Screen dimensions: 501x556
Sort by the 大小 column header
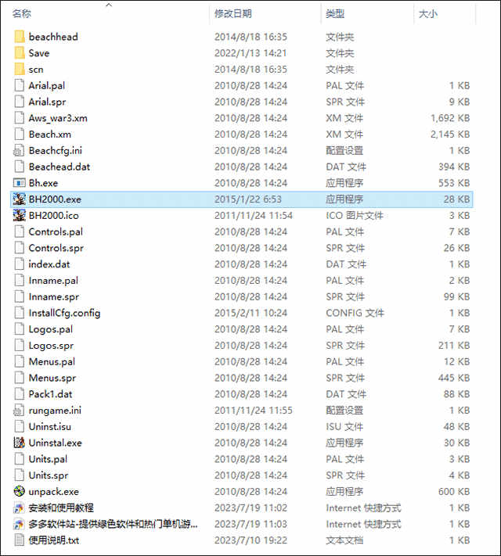pos(428,14)
